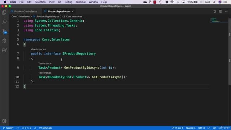Open the Window menu
Viewport: 231px width, 130px height.
pyautogui.click(x=93, y=2)
